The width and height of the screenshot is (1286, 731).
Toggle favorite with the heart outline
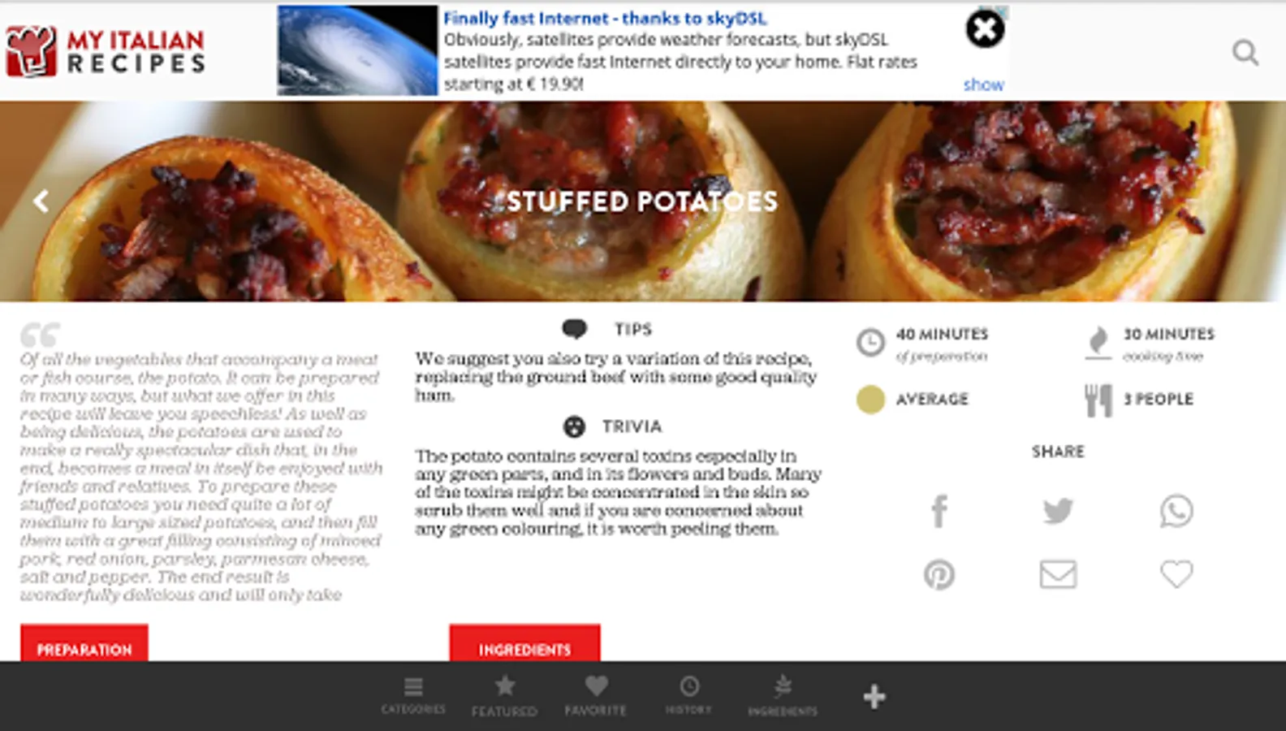coord(1176,574)
